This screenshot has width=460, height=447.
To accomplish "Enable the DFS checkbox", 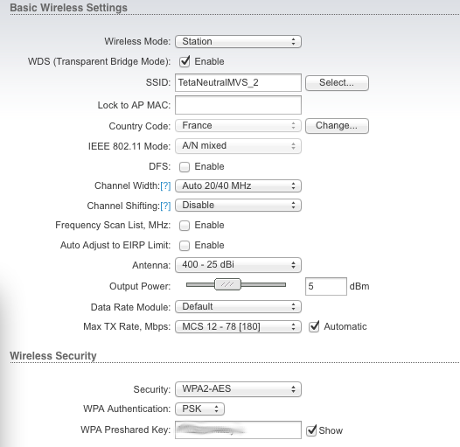I will (x=185, y=167).
